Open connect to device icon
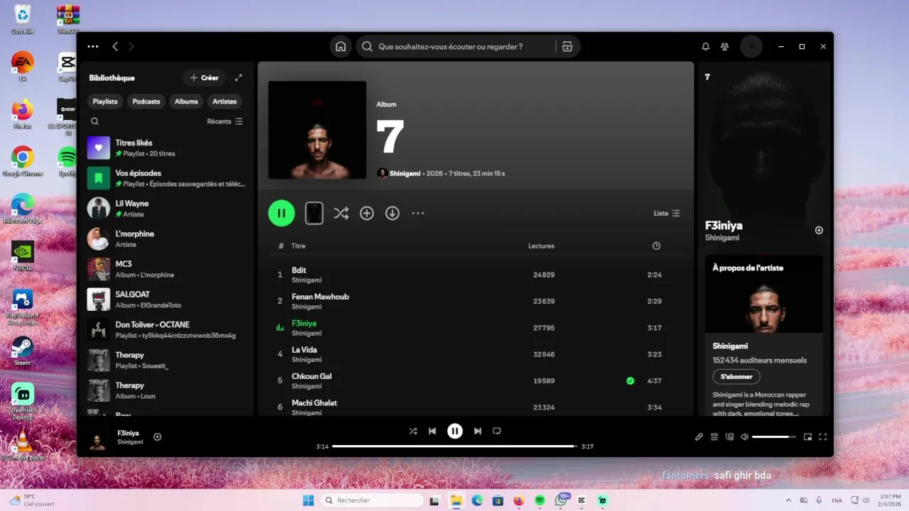The height and width of the screenshot is (511, 909). [729, 437]
